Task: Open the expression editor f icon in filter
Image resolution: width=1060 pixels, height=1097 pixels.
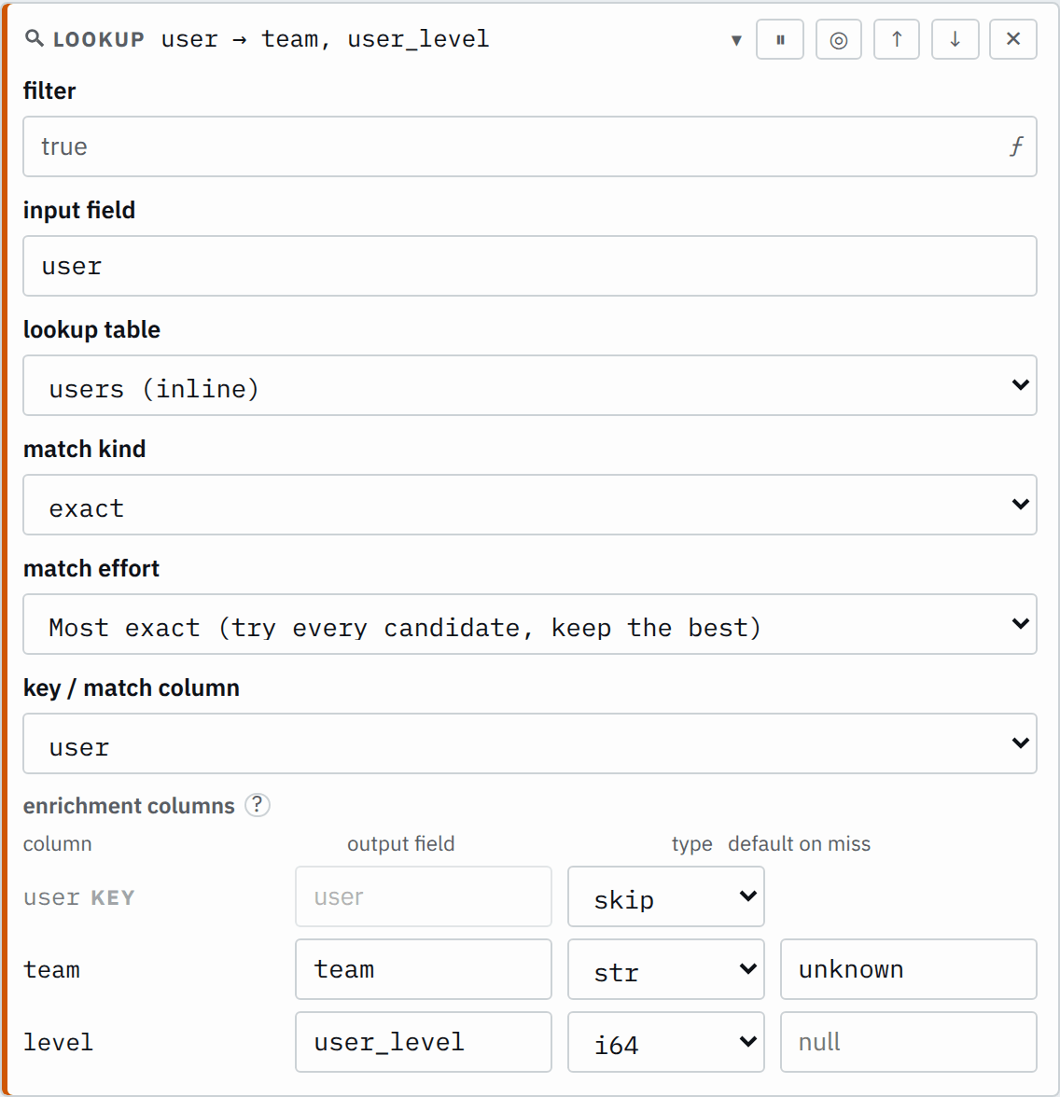Action: [1016, 146]
